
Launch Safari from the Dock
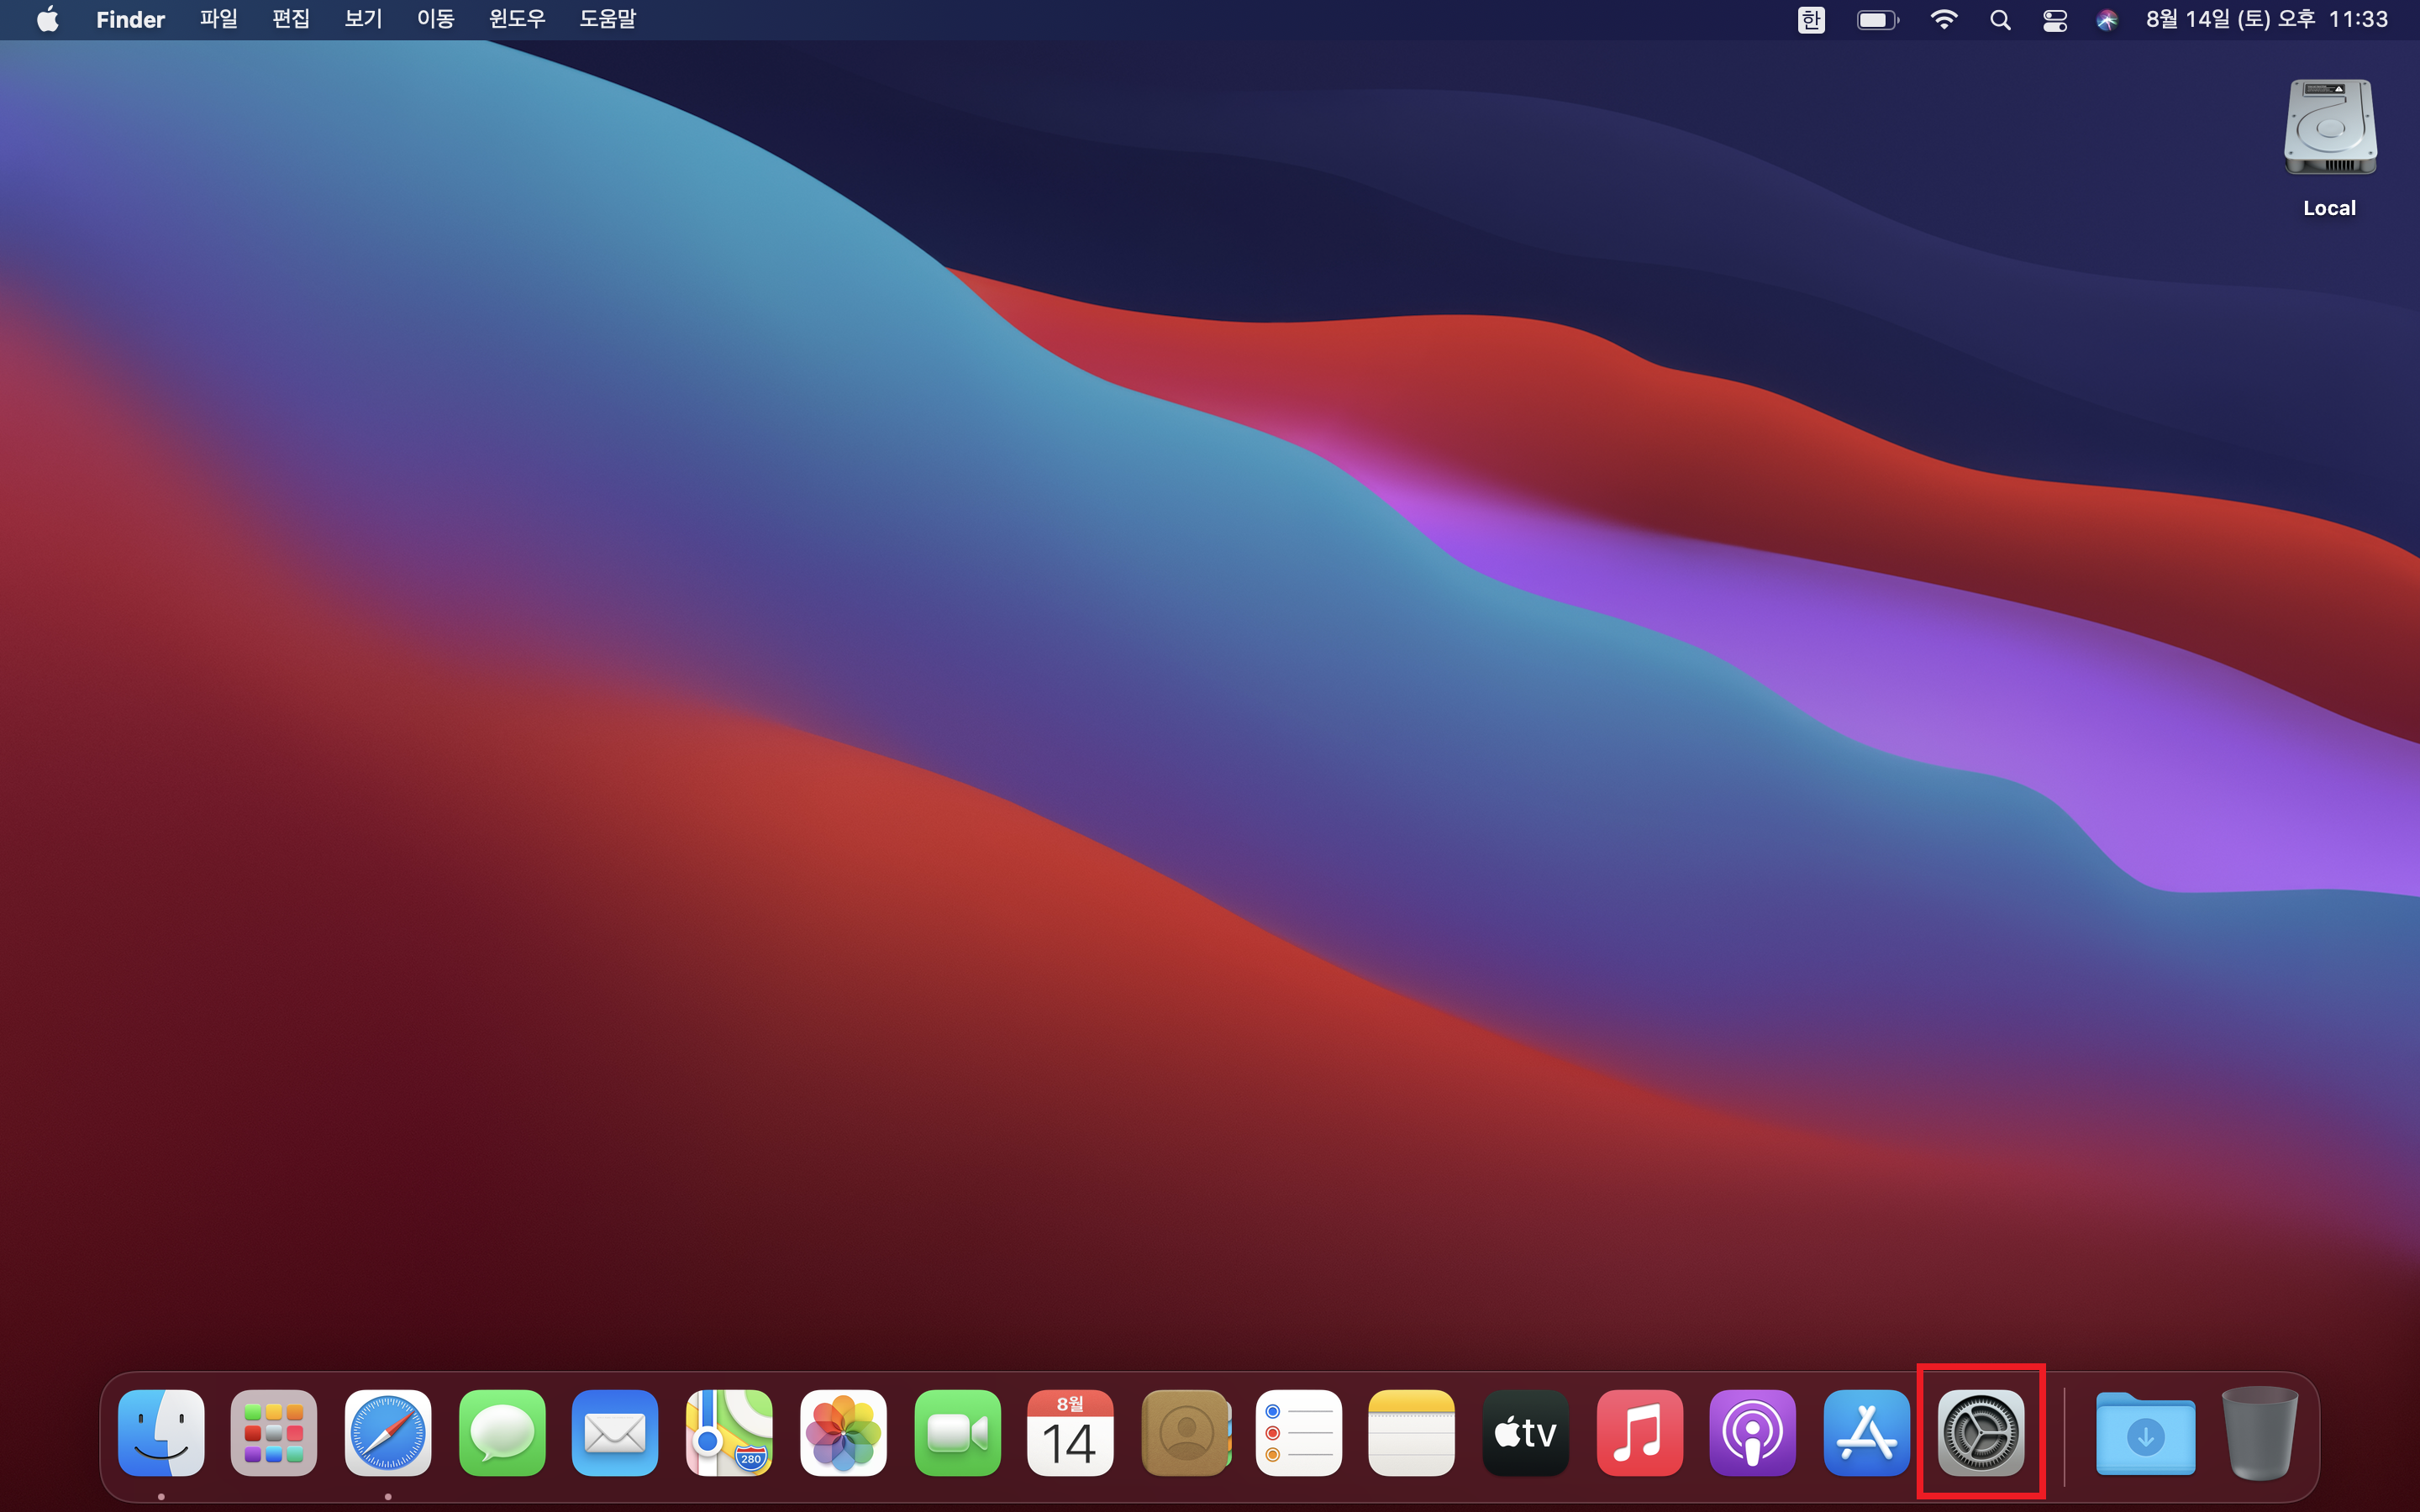(388, 1432)
